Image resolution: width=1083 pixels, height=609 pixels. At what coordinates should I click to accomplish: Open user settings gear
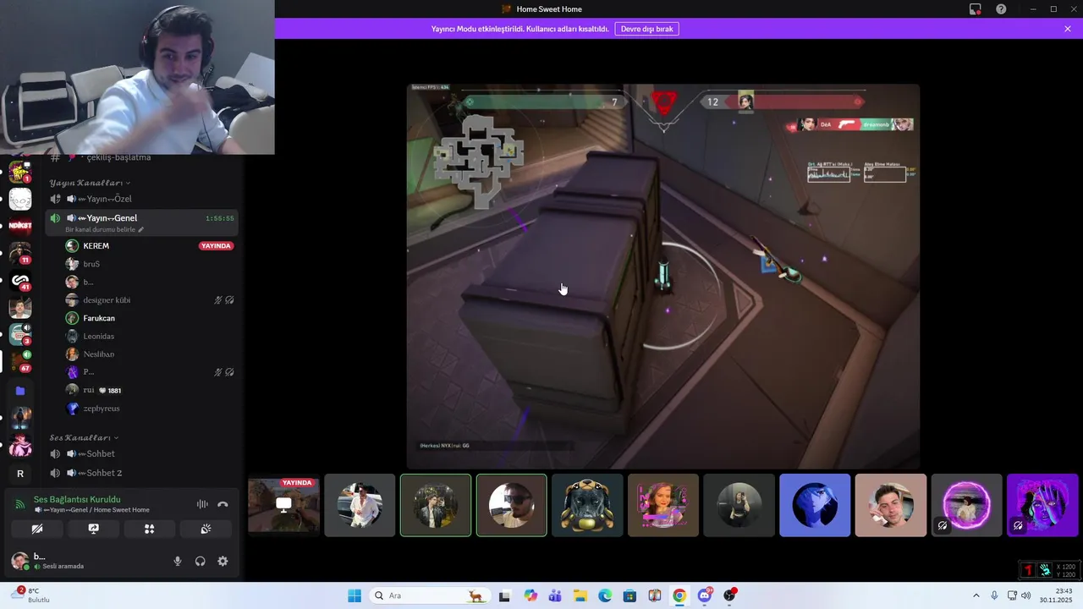click(223, 561)
